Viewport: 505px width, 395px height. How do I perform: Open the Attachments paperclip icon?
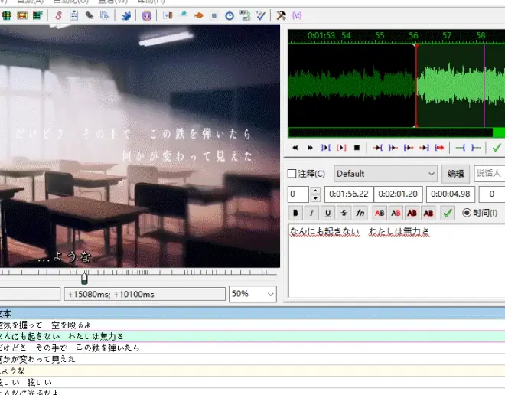[x=90, y=15]
